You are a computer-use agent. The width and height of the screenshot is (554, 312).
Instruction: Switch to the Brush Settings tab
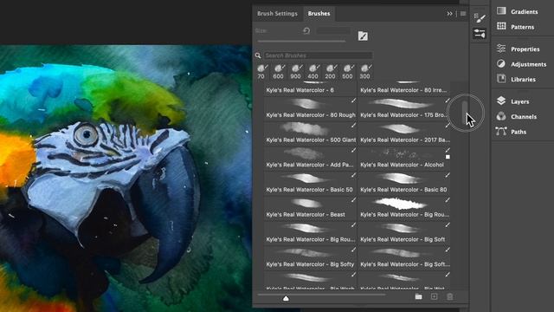[277, 14]
